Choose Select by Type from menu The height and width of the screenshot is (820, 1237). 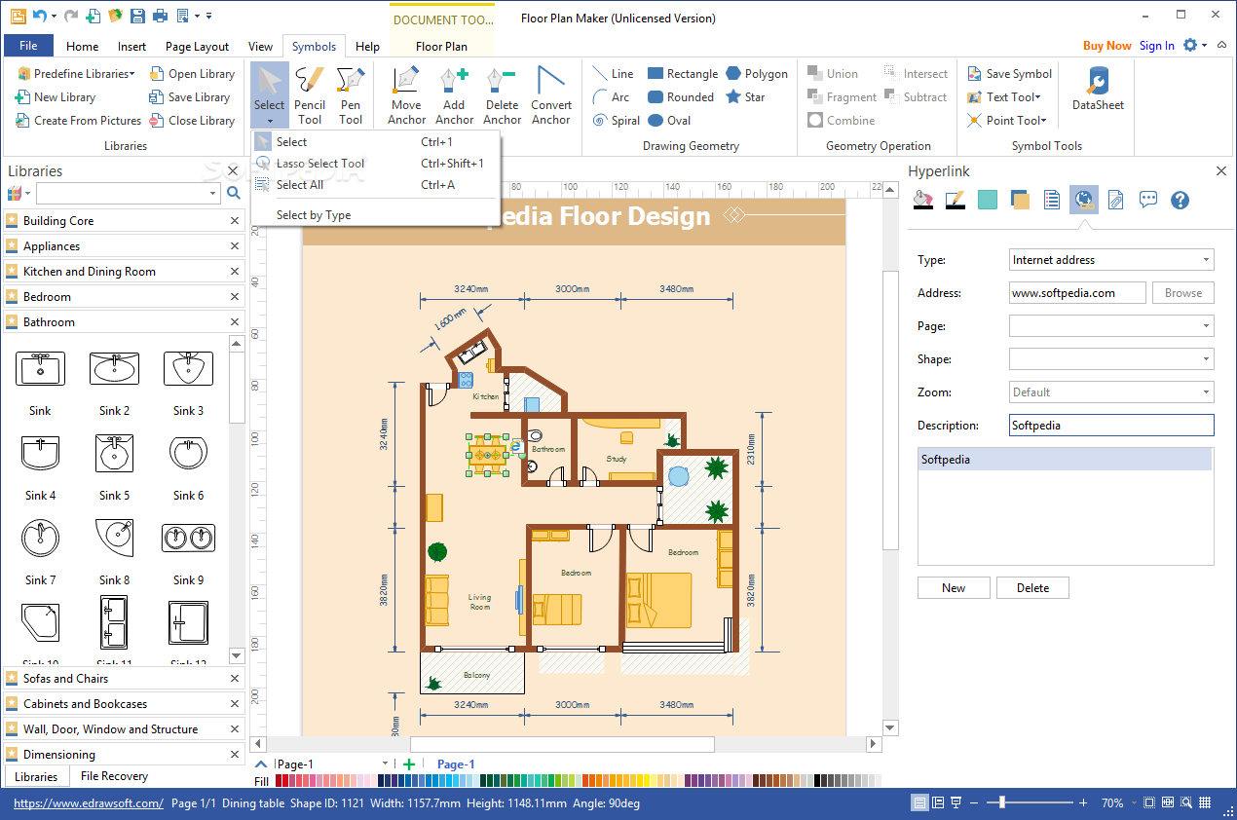pyautogui.click(x=375, y=215)
